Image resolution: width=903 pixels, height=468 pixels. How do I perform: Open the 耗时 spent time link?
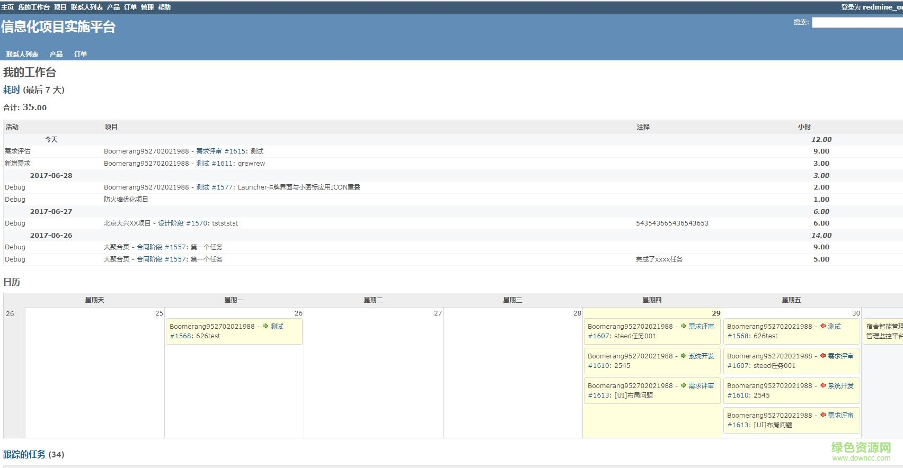point(12,89)
